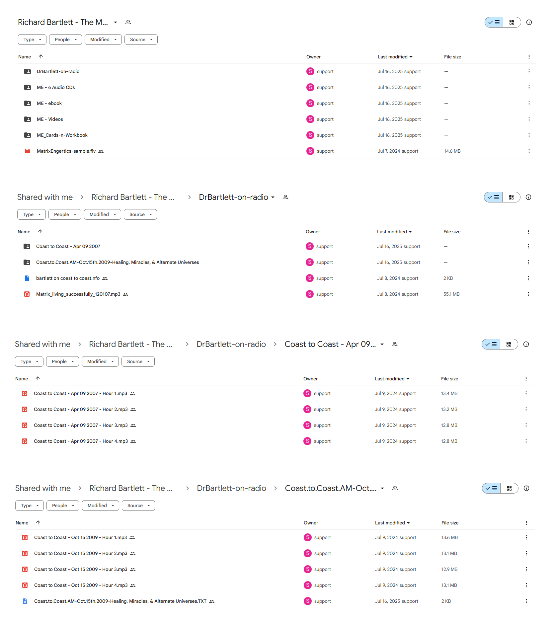Click the MatrixEngertics-sample.flv video file icon

tap(28, 151)
